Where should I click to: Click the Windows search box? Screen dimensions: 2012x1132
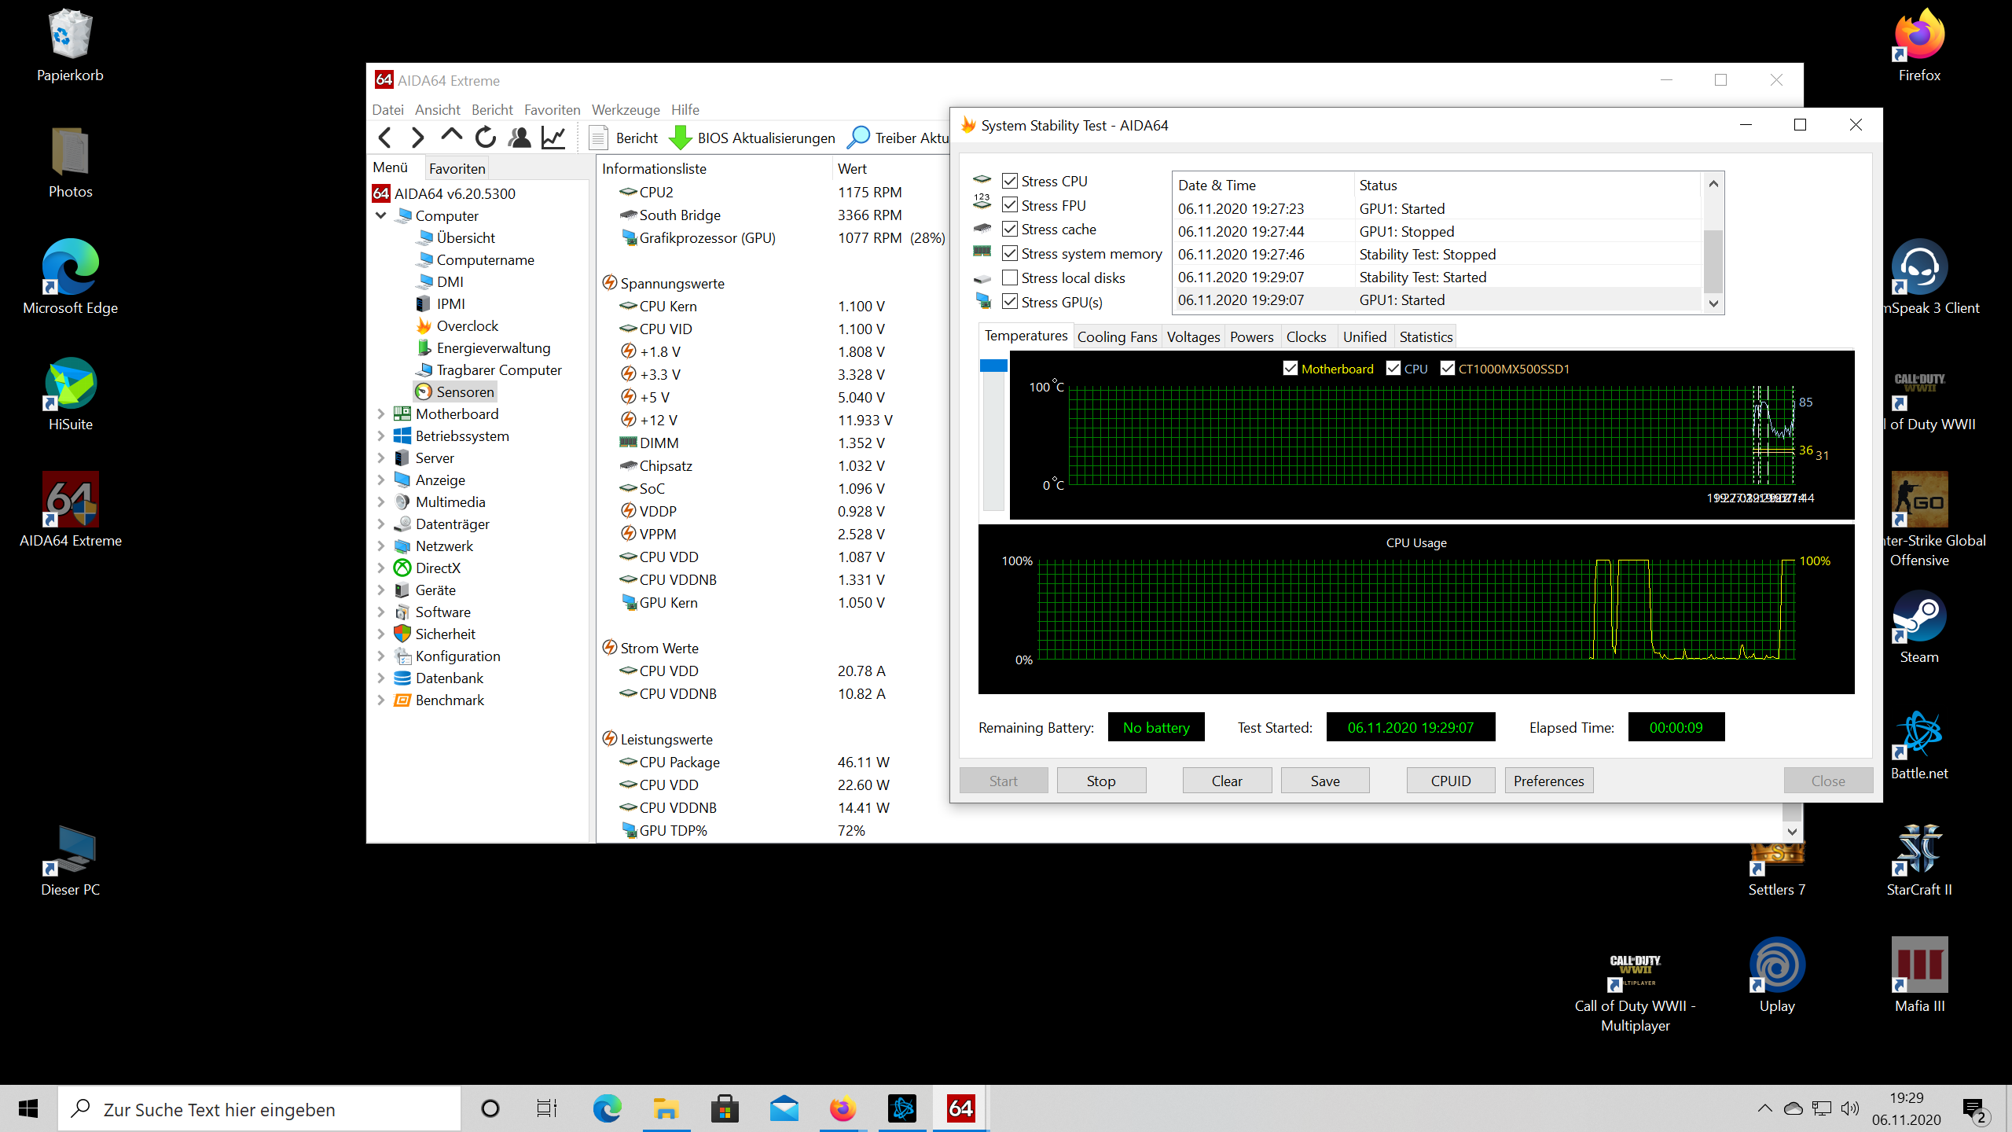(x=259, y=1108)
